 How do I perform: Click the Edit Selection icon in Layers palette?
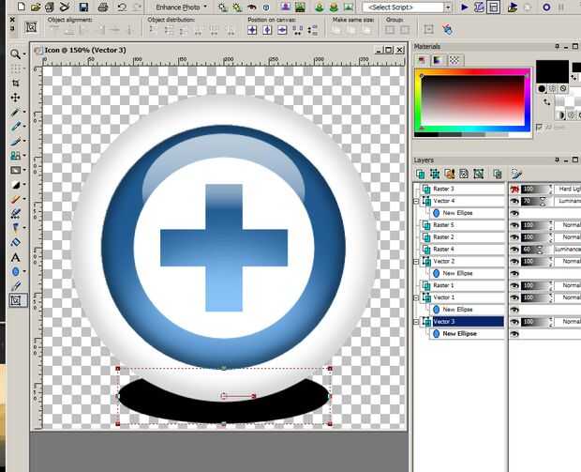pyautogui.click(x=516, y=174)
